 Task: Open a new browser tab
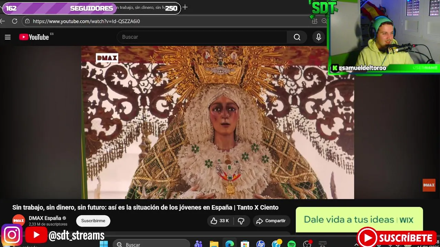[185, 7]
